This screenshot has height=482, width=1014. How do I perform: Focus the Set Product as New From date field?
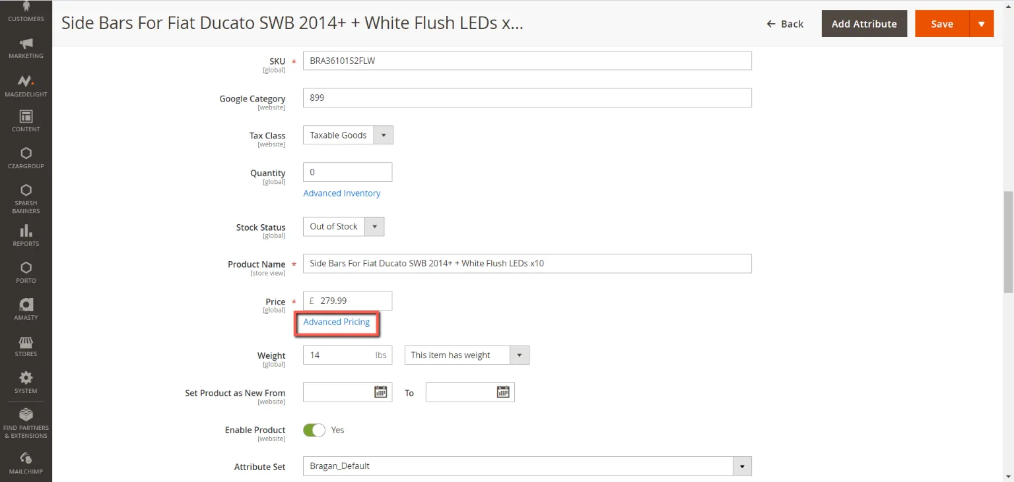click(x=347, y=392)
